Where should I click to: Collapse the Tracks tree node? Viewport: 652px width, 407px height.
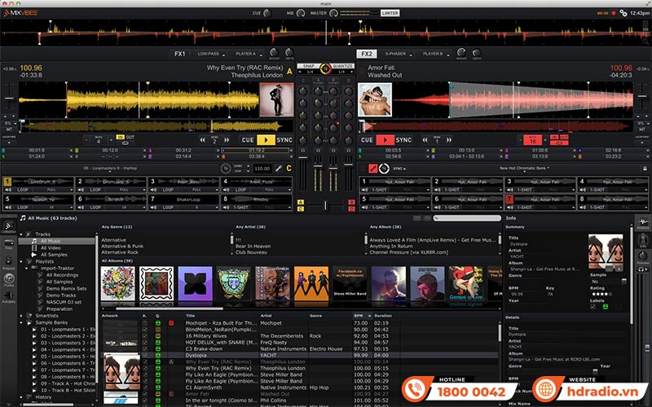tap(21, 234)
